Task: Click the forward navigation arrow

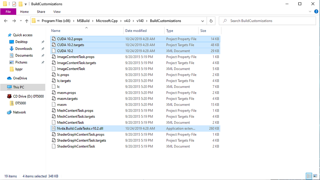Action: pyautogui.click(x=13, y=21)
